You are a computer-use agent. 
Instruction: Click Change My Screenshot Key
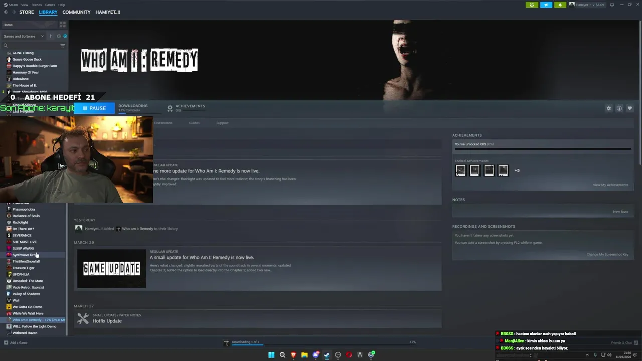point(607,254)
